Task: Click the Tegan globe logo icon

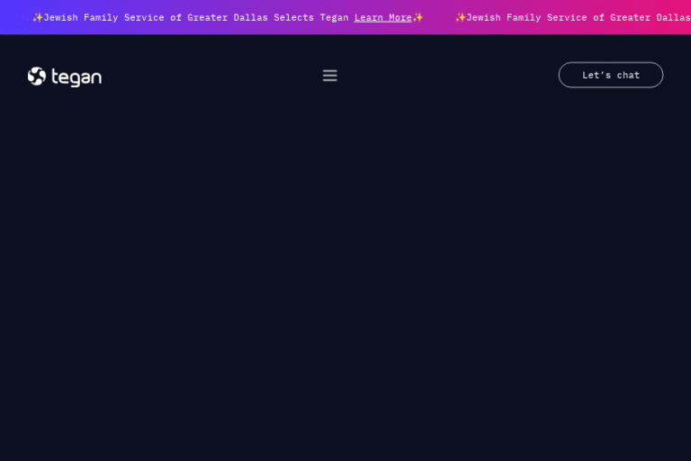Action: [36, 77]
